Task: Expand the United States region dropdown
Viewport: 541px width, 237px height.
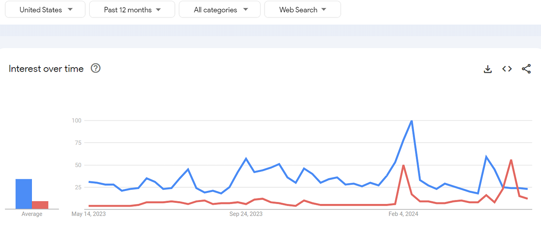Action: [x=45, y=10]
